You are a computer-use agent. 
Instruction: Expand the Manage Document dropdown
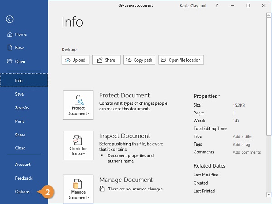[78, 189]
